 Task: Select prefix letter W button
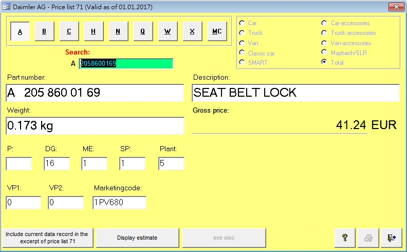pos(168,31)
